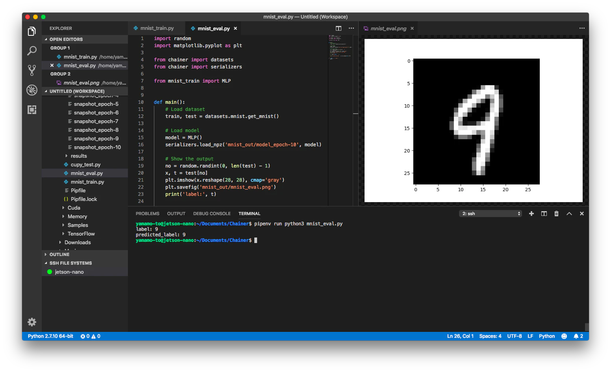
Task: Collapse the UNTITLED (WORKSPACE) section
Action: tap(85, 91)
